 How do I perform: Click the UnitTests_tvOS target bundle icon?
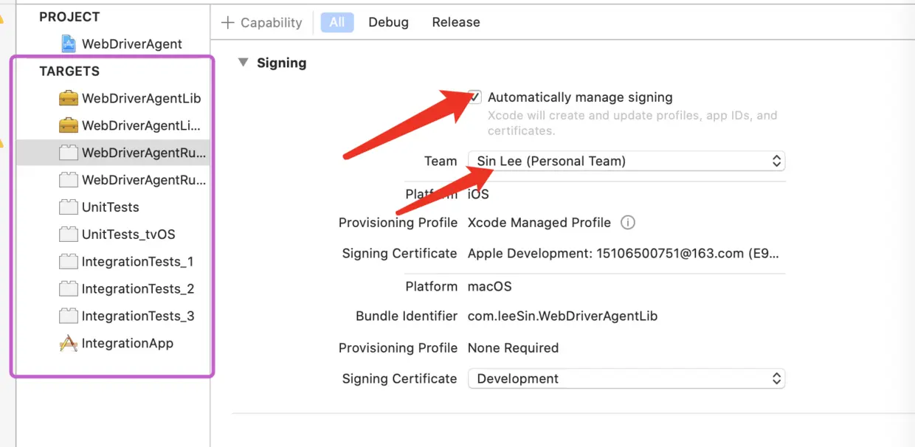click(x=69, y=235)
